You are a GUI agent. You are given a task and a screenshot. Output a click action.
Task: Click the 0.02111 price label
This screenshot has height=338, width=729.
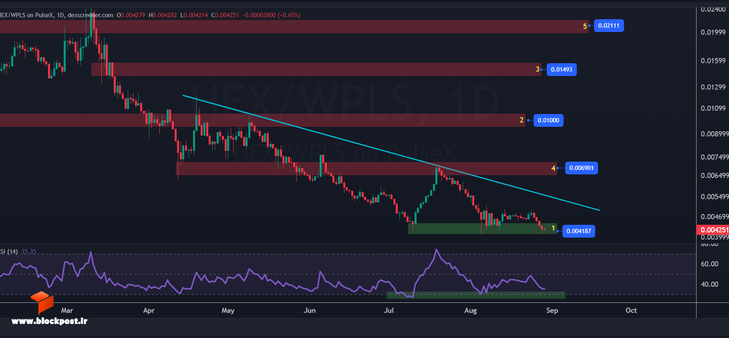(608, 26)
